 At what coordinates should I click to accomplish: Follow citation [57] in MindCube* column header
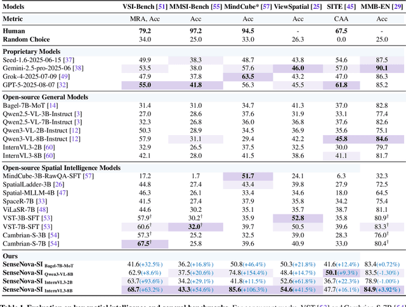coord(266,7)
